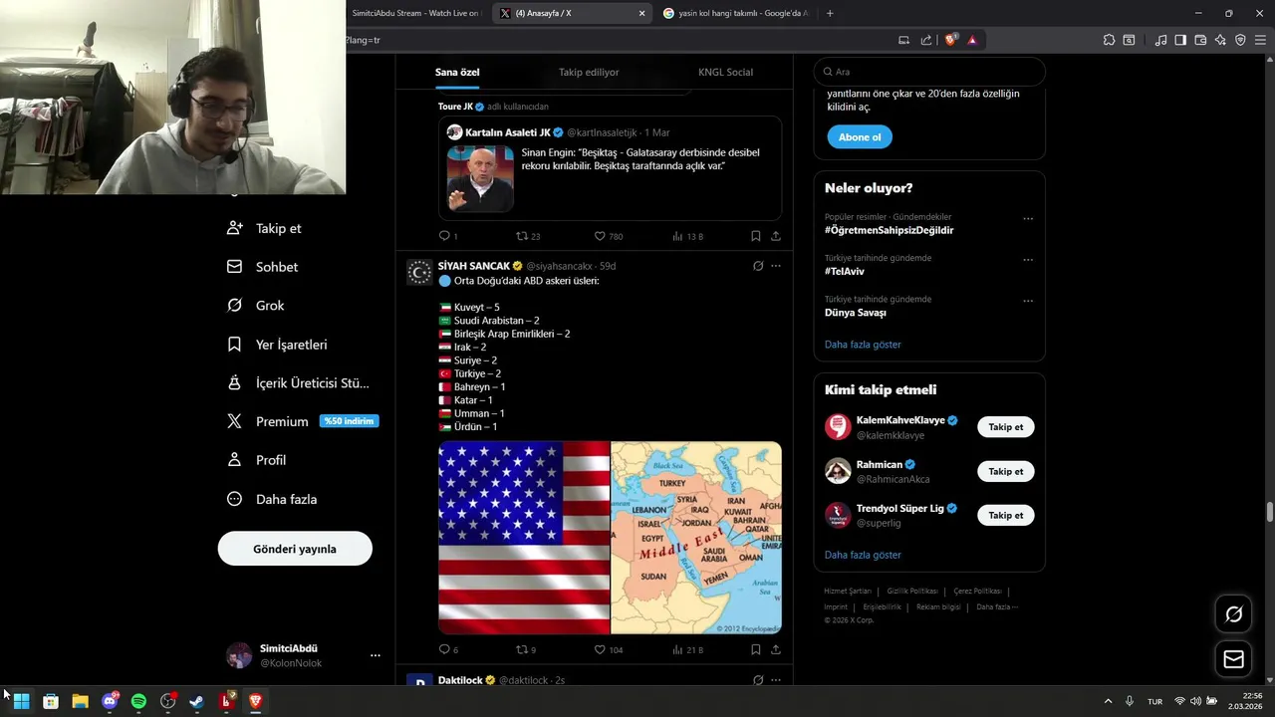Open Premium %50 indirim sidebar item
The height and width of the screenshot is (717, 1275).
tap(302, 421)
